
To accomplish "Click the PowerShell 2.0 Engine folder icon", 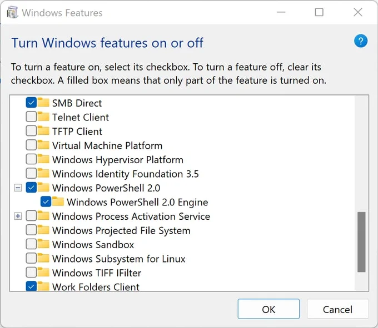I will [x=58, y=201].
